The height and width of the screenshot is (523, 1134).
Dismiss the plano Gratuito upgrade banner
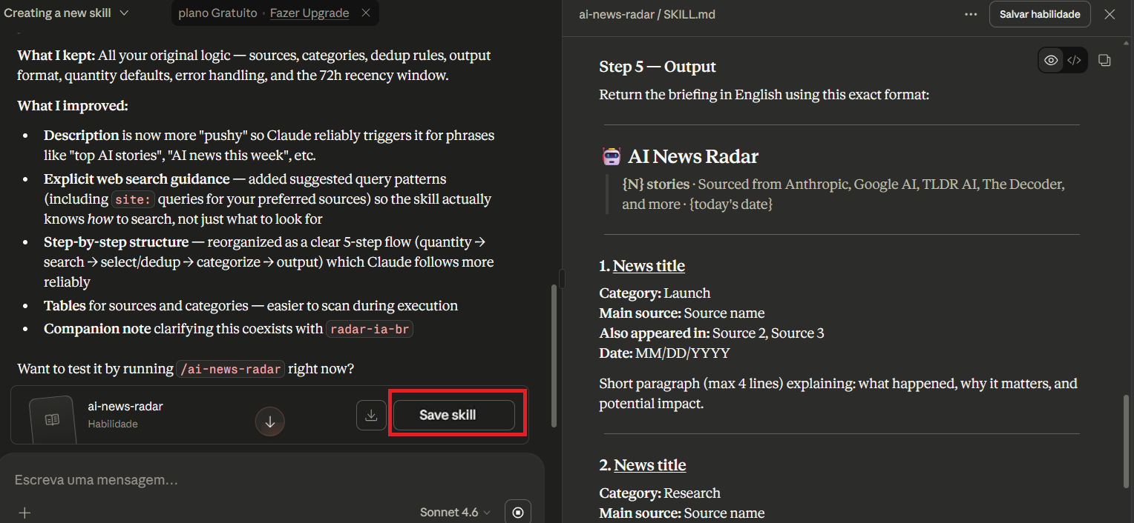366,13
